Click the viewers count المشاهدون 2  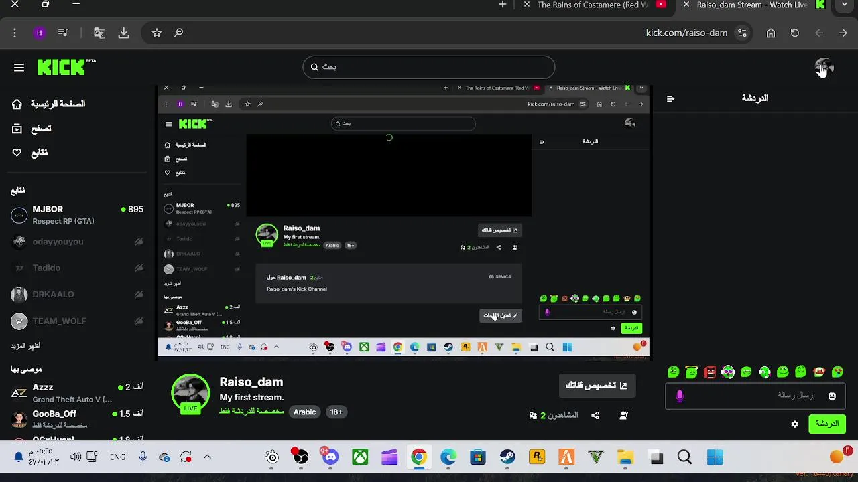pos(554,416)
